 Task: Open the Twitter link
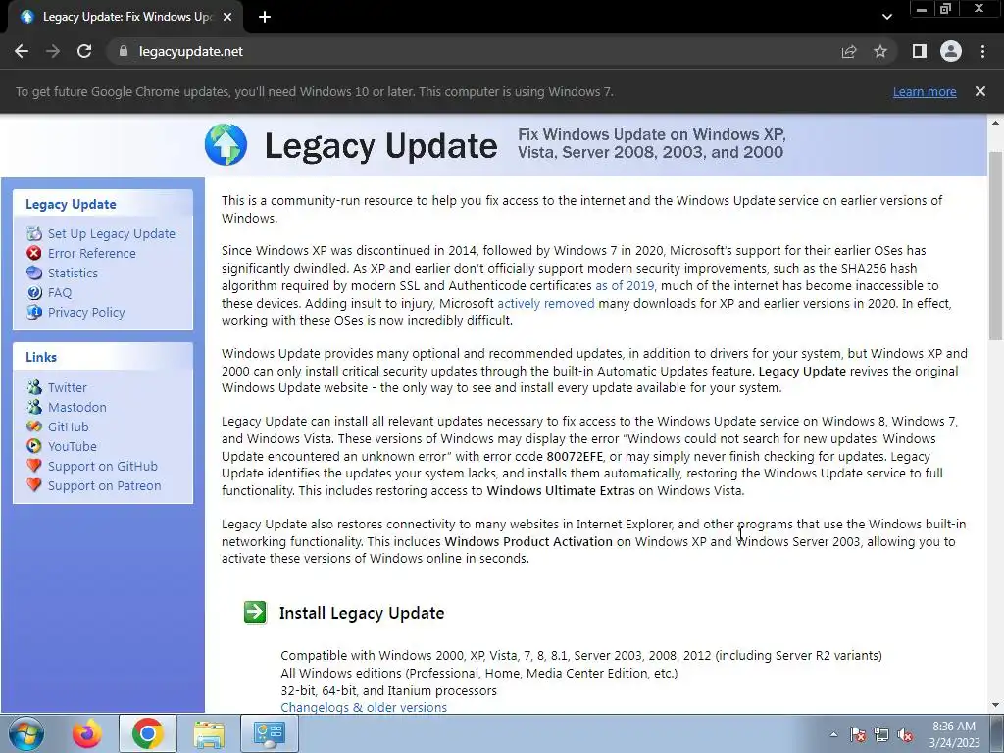coord(68,387)
